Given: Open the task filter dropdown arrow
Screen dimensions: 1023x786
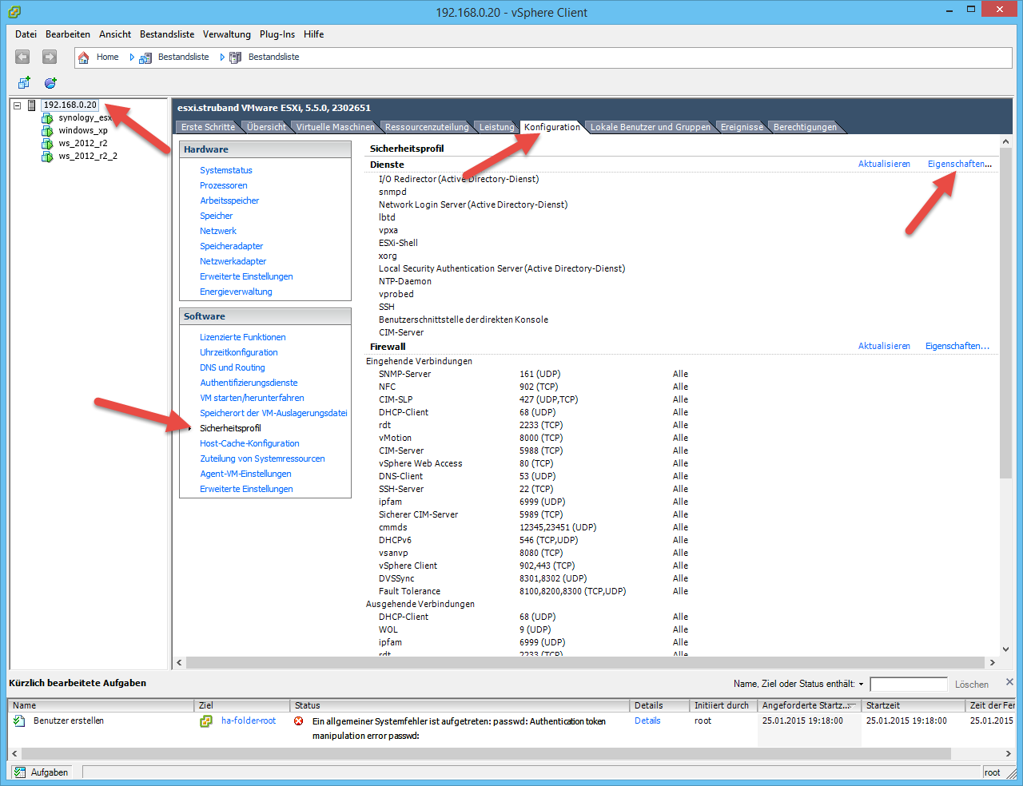Looking at the screenshot, I should click(x=861, y=685).
